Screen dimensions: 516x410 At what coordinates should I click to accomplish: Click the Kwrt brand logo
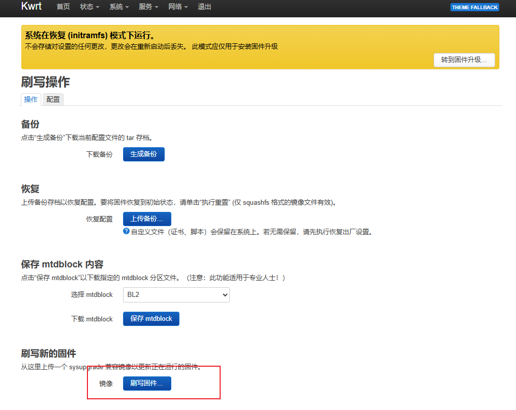(x=32, y=7)
